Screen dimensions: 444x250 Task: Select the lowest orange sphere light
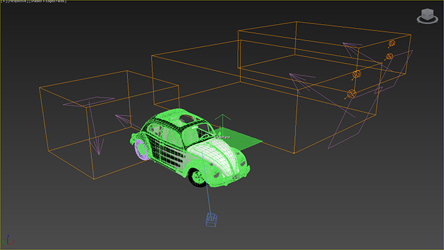click(351, 94)
